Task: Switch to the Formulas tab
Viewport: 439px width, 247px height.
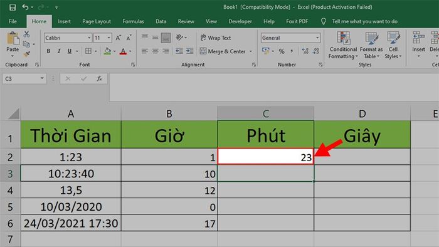Action: (x=133, y=21)
